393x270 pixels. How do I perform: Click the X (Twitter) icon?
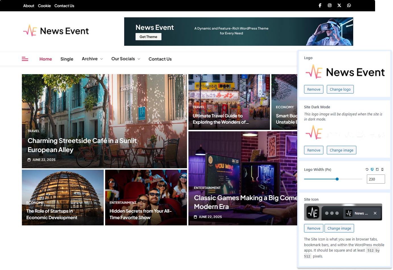(x=339, y=5)
